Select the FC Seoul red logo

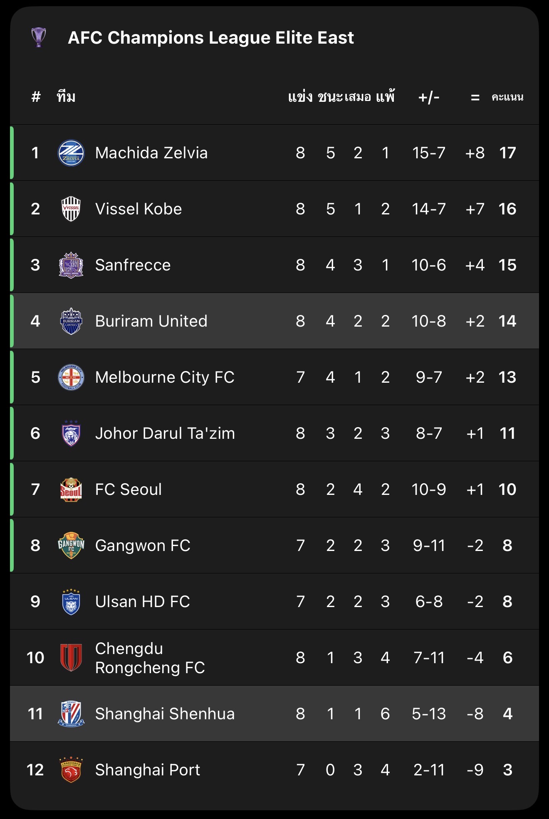[x=71, y=489]
